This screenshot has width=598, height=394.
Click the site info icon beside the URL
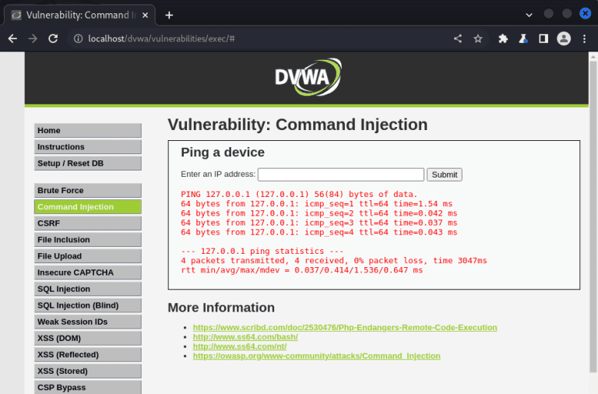pyautogui.click(x=78, y=39)
